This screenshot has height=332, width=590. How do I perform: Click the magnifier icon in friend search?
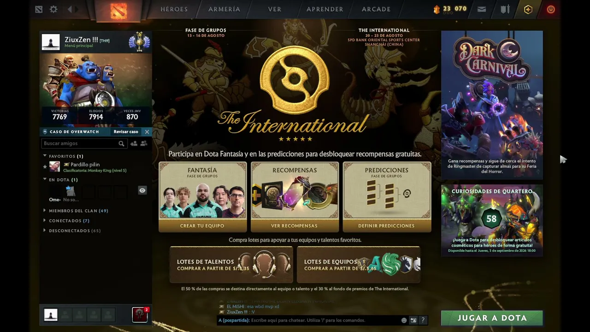pyautogui.click(x=121, y=143)
